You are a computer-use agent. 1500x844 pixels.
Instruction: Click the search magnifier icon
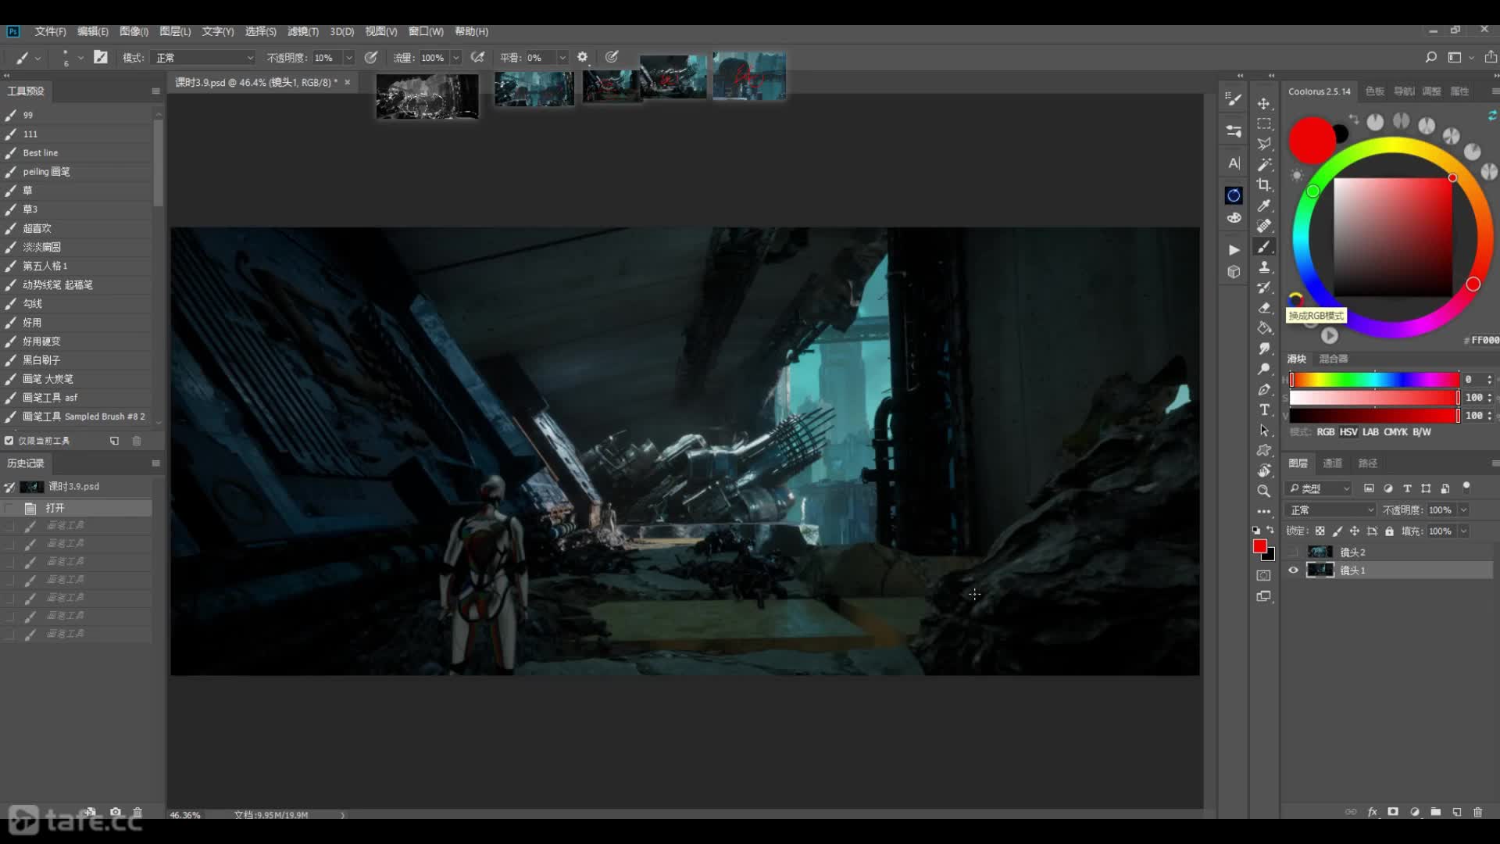point(1430,57)
